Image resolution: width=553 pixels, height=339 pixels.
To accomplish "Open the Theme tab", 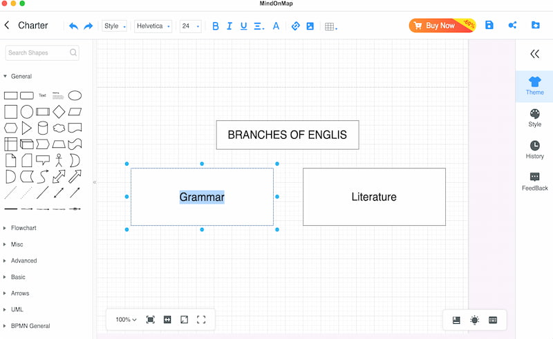I will point(534,86).
